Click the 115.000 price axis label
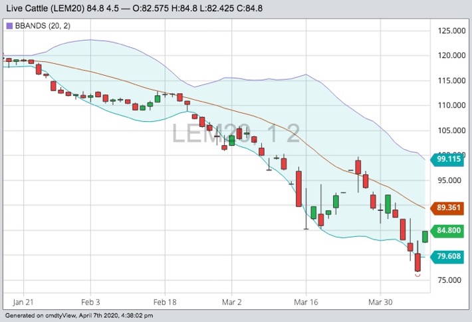 (x=451, y=80)
